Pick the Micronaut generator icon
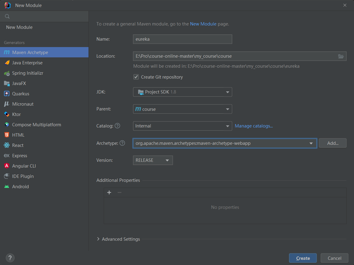The height and width of the screenshot is (265, 354). [7, 104]
